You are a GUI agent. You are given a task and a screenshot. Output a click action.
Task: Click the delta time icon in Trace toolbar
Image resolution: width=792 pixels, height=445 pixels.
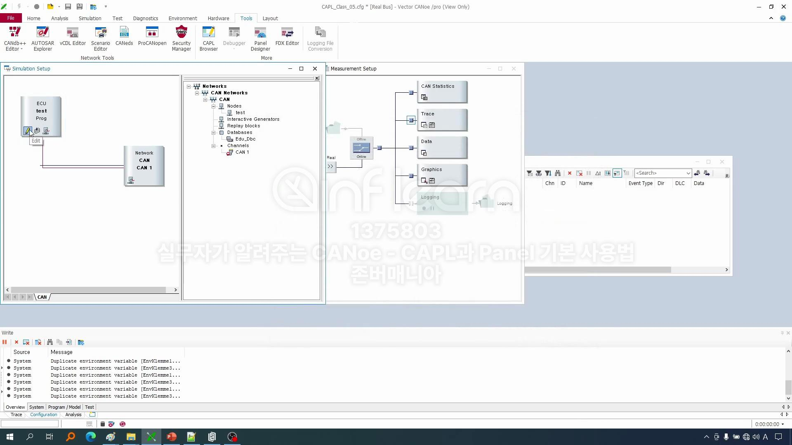[598, 173]
